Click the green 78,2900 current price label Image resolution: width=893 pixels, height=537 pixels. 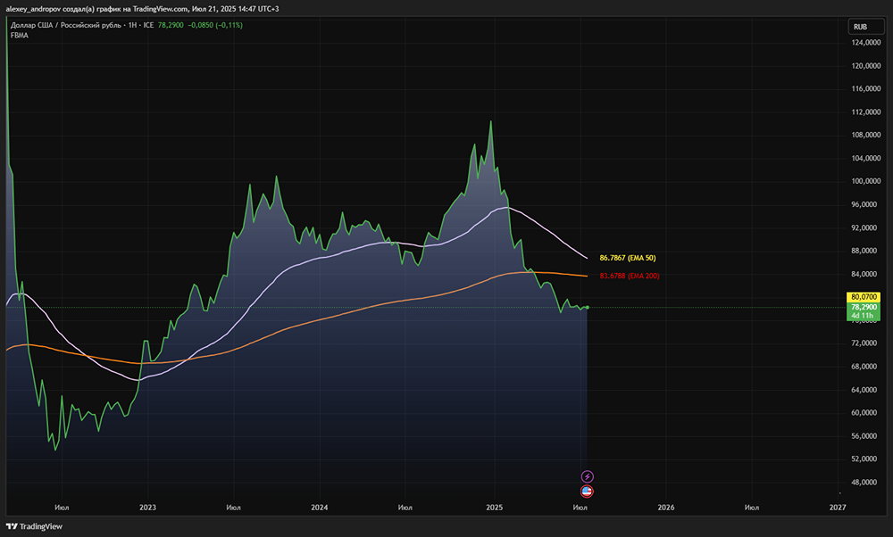[864, 307]
